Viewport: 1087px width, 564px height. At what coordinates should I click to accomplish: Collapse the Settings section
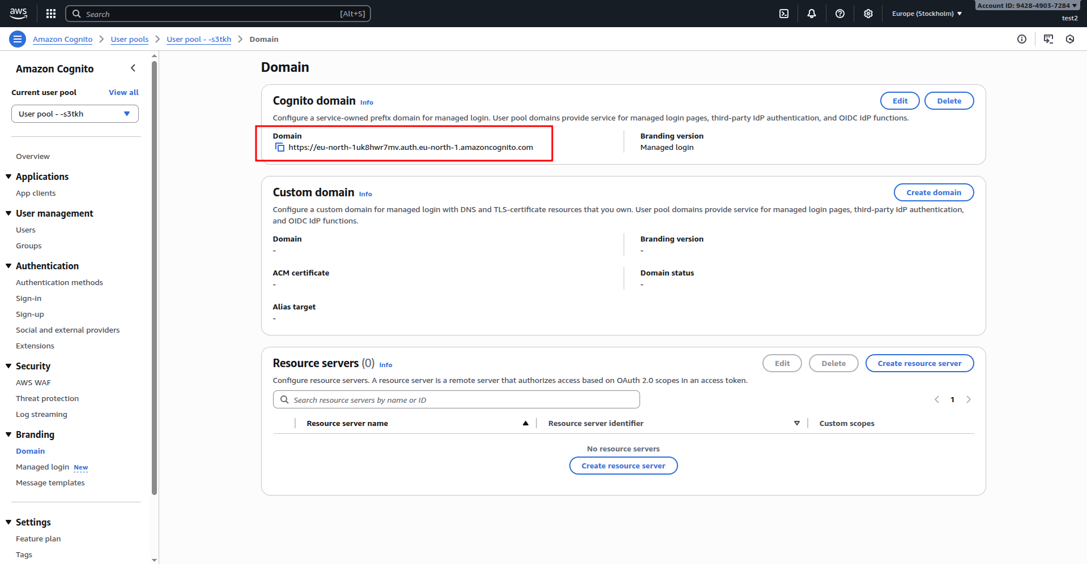pyautogui.click(x=8, y=522)
